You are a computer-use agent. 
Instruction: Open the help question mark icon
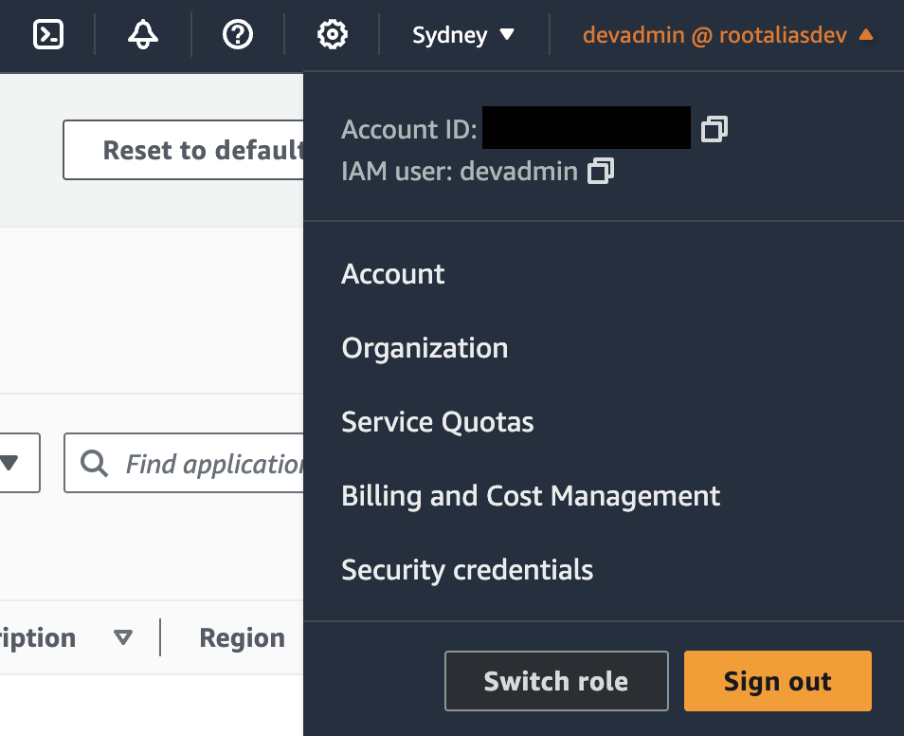(x=237, y=35)
